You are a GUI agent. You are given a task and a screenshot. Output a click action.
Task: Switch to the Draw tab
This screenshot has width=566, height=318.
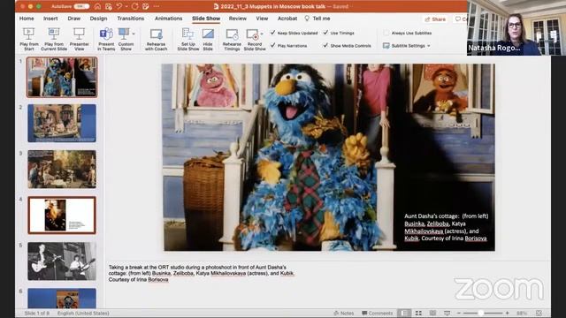74,19
